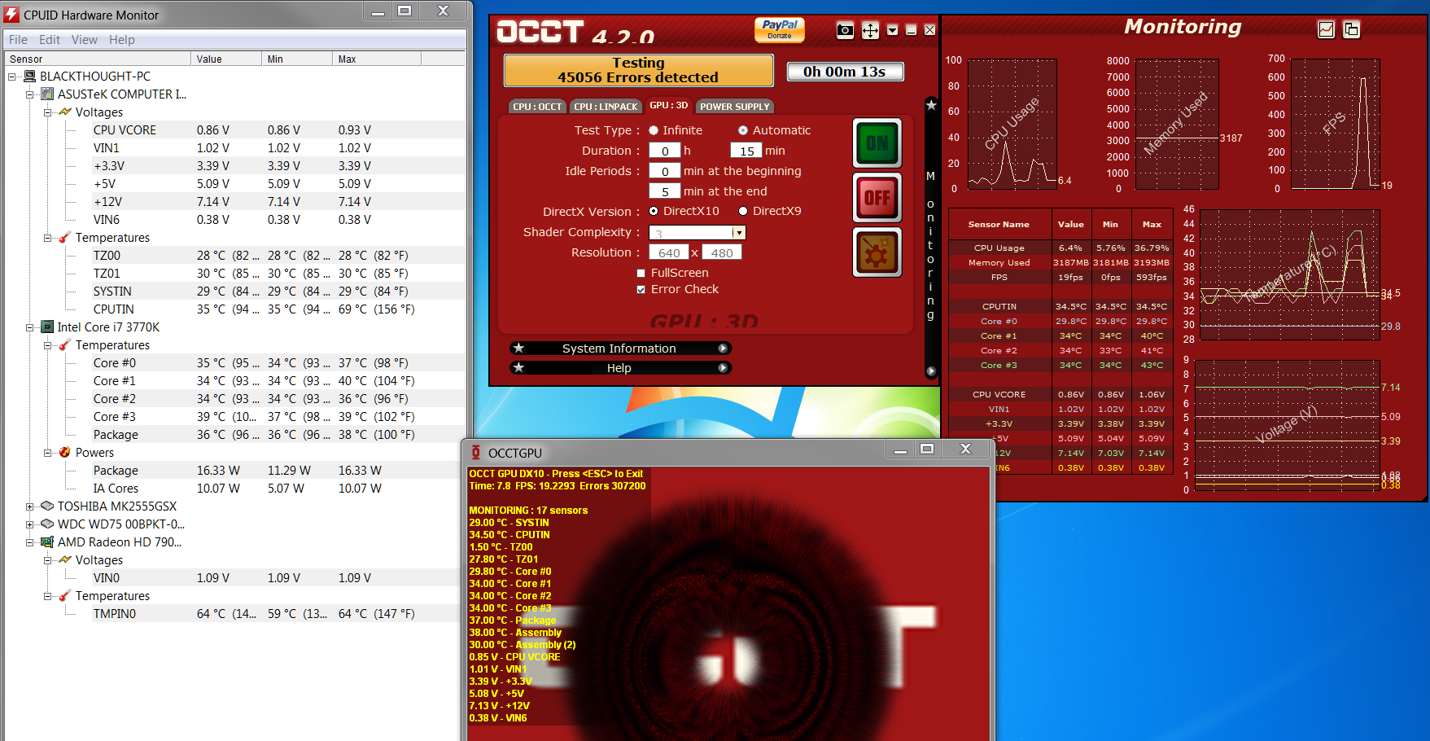Open System Information section
This screenshot has width=1430, height=741.
click(619, 349)
